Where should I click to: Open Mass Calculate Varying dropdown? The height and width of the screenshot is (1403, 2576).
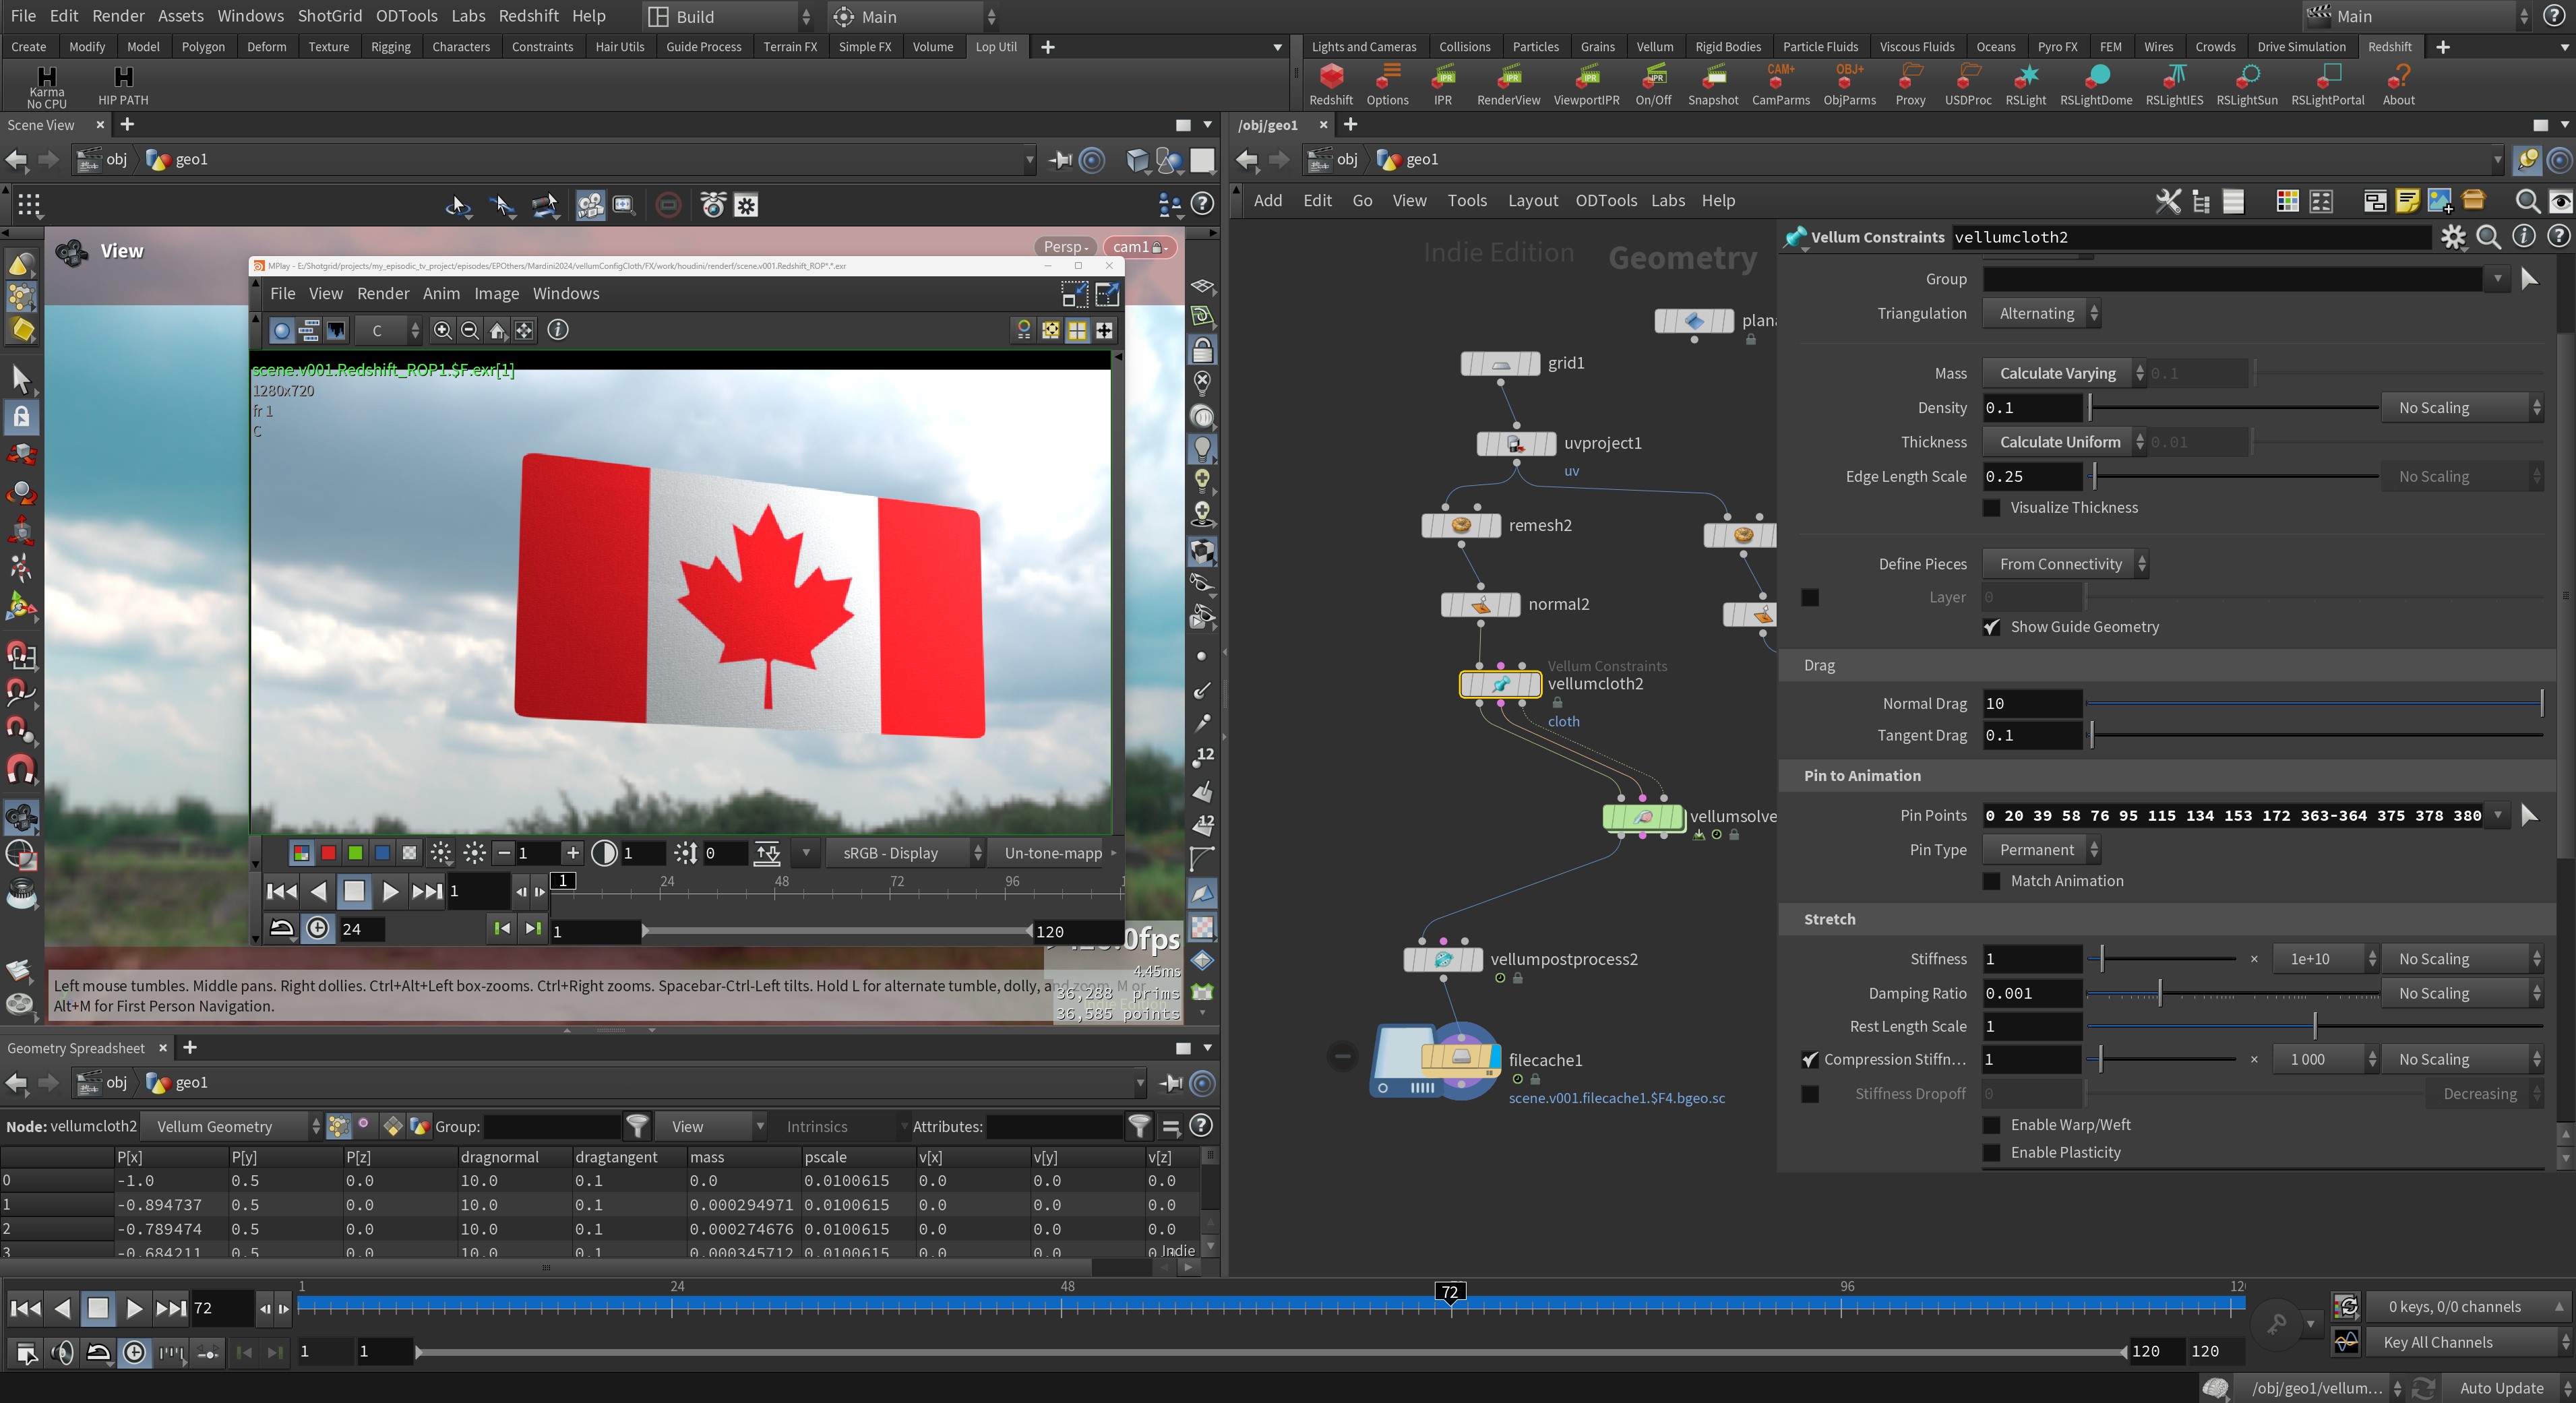2064,374
